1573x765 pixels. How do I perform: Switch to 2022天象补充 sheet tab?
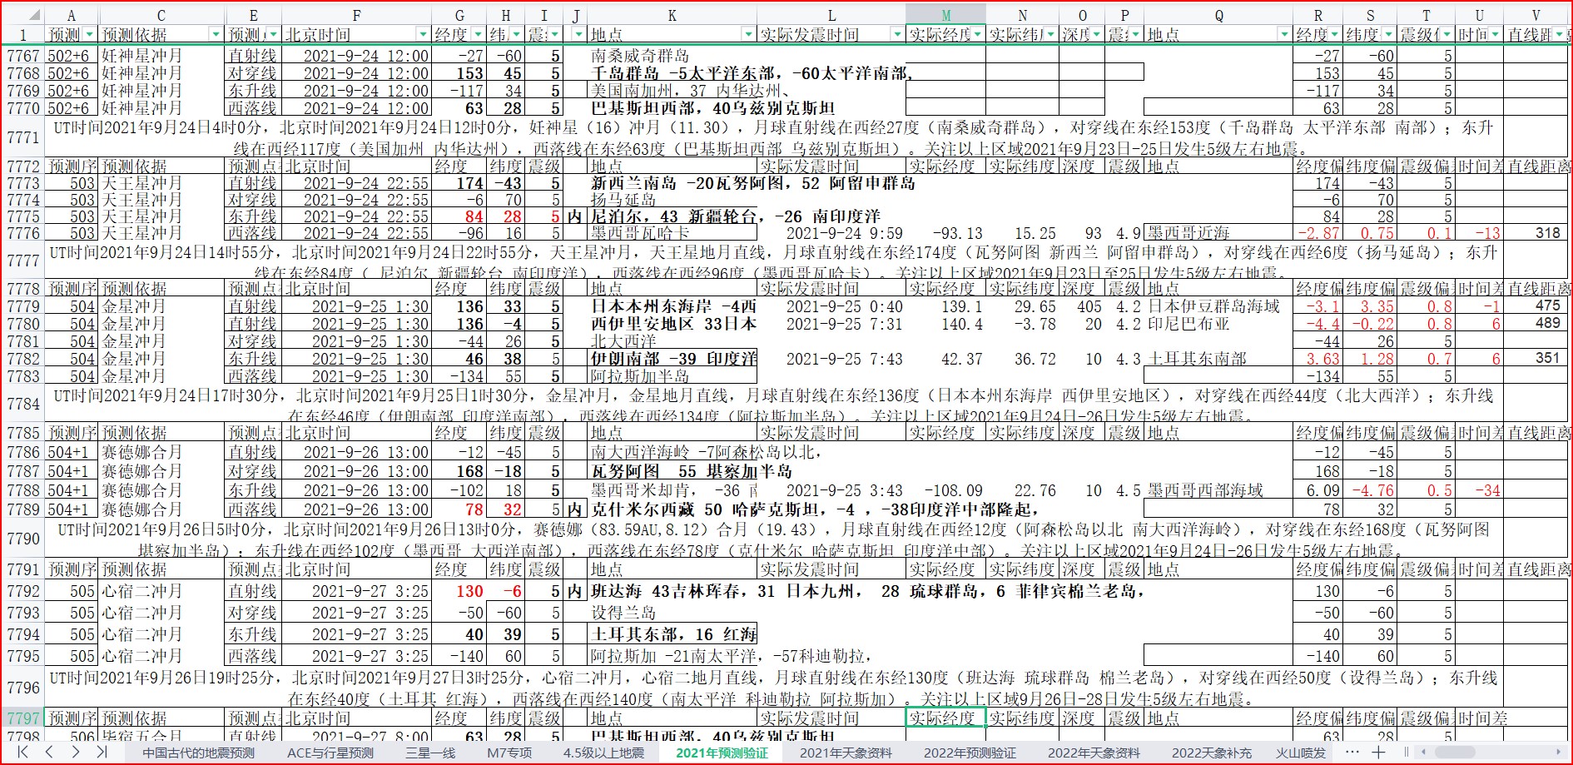[x=1212, y=753]
